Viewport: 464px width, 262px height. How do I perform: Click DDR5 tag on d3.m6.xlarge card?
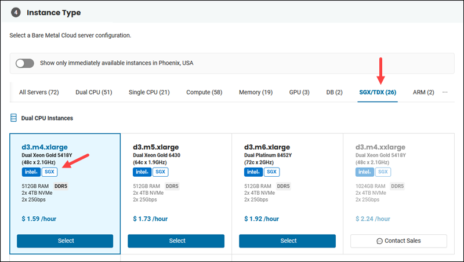click(x=283, y=186)
